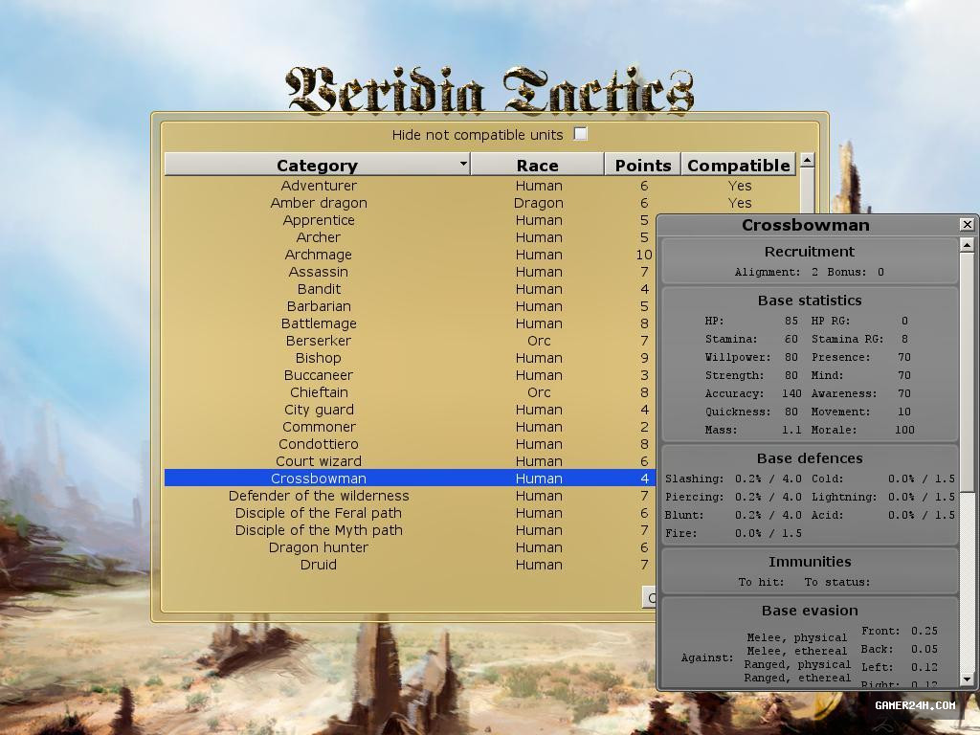Image resolution: width=980 pixels, height=735 pixels.
Task: Click Dragon race cell of Amber dragon
Action: click(538, 203)
